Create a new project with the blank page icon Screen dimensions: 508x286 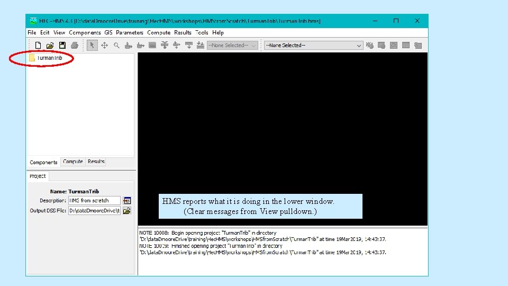(38, 46)
